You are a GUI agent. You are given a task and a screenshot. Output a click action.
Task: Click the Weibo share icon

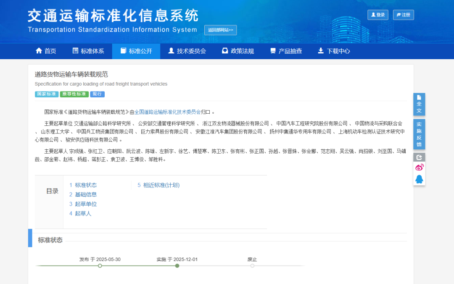(x=419, y=167)
